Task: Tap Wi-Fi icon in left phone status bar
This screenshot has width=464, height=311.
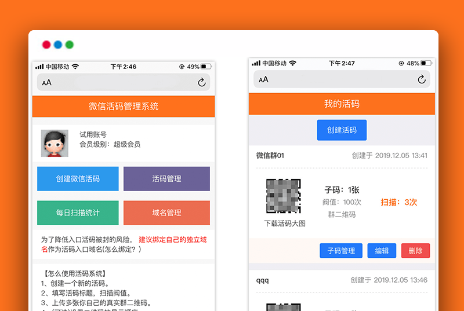Action: pyautogui.click(x=75, y=67)
